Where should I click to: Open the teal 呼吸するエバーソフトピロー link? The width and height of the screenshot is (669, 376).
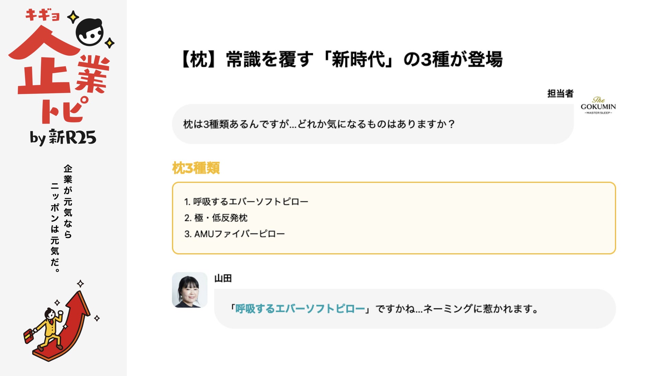pyautogui.click(x=300, y=309)
